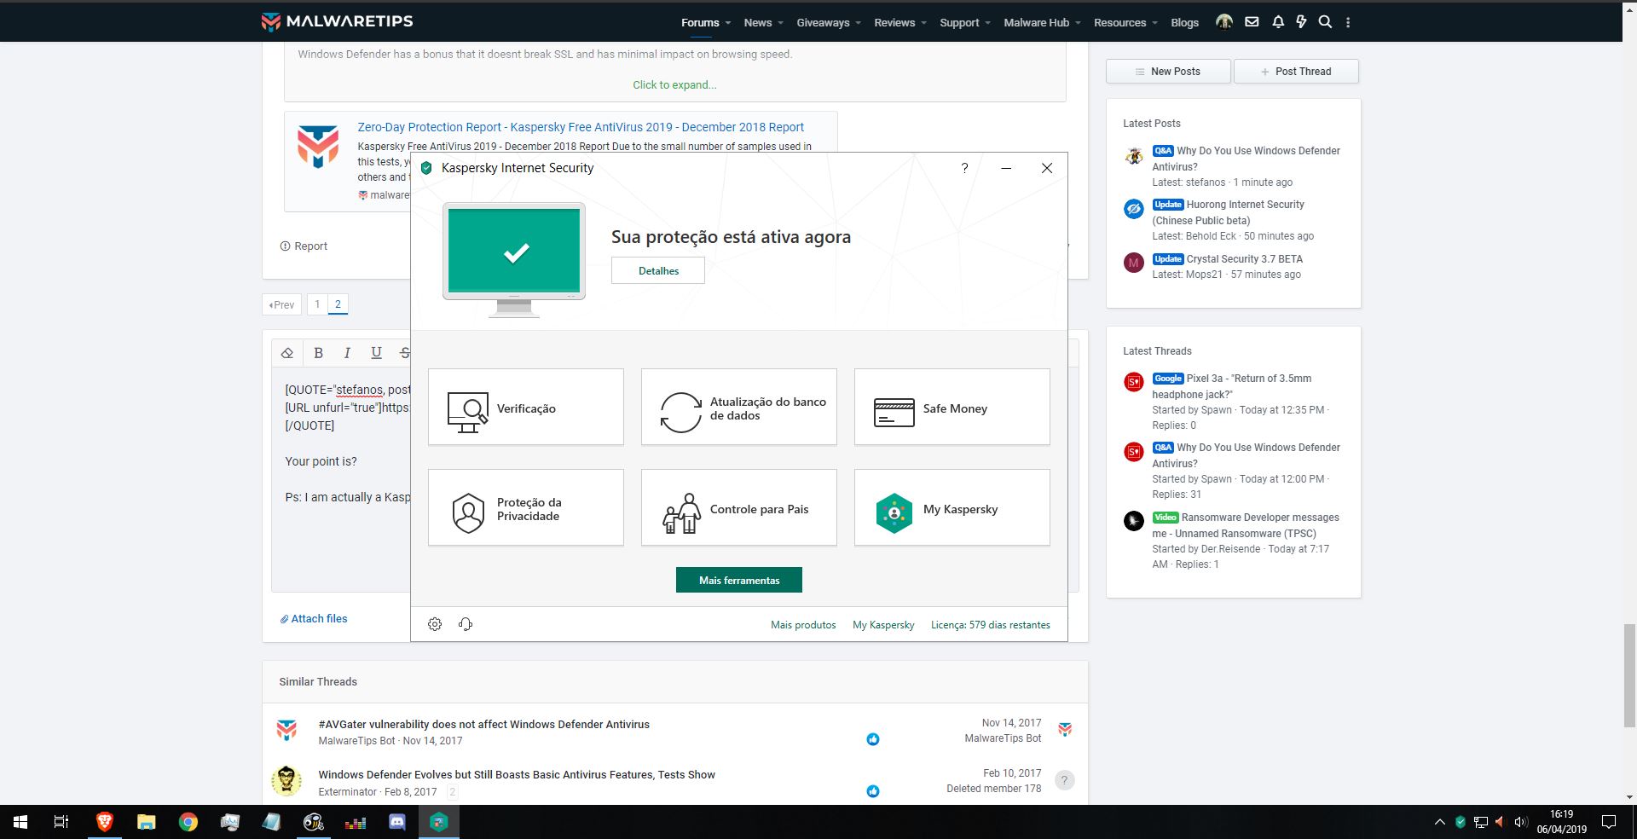This screenshot has width=1637, height=839.
Task: Expand the Resources dropdown arrow
Action: click(1154, 23)
